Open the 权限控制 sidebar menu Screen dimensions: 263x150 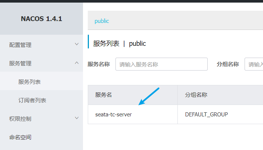[21, 119]
